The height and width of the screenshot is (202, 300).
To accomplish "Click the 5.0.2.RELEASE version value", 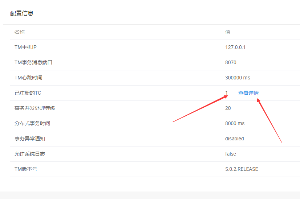I will (x=242, y=169).
